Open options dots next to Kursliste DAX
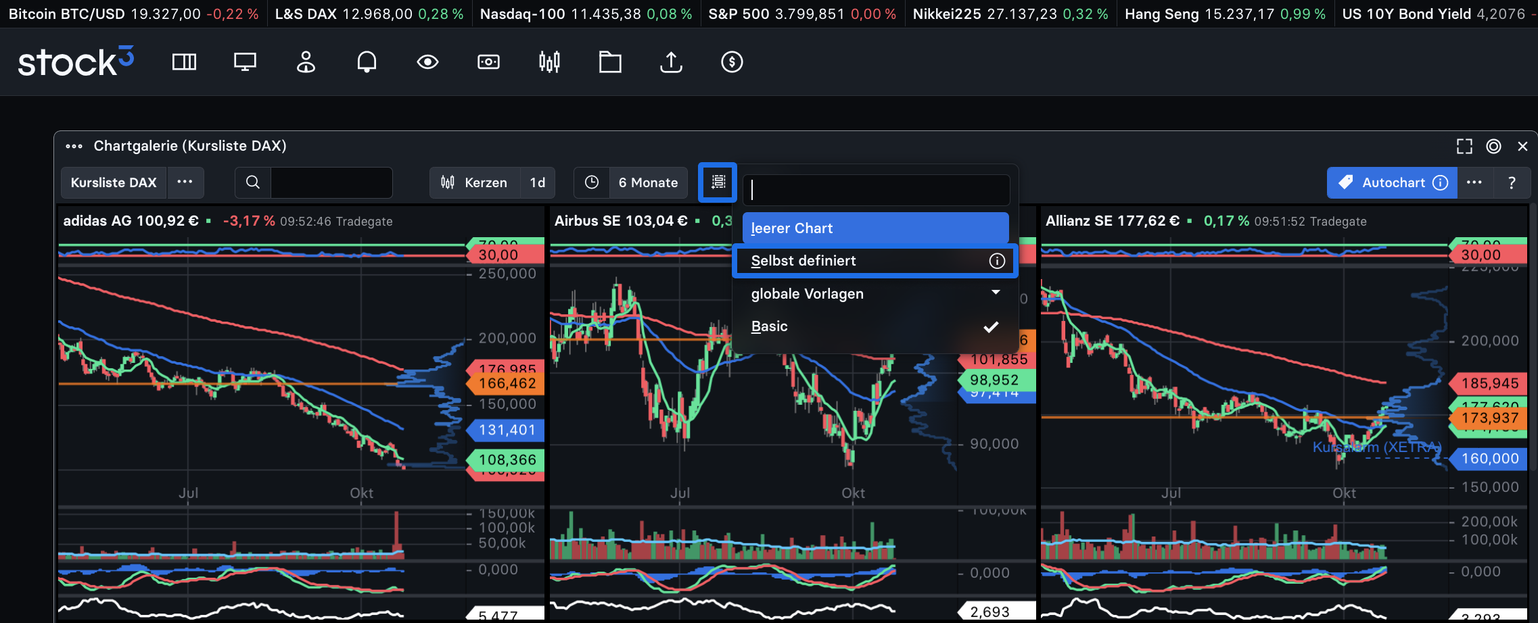The image size is (1538, 623). click(185, 182)
